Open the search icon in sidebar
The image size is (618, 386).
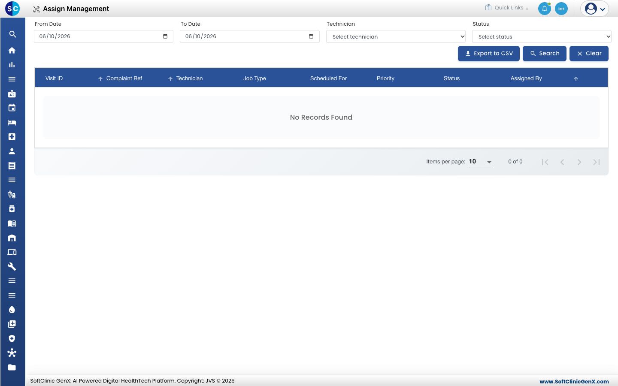[x=12, y=34]
